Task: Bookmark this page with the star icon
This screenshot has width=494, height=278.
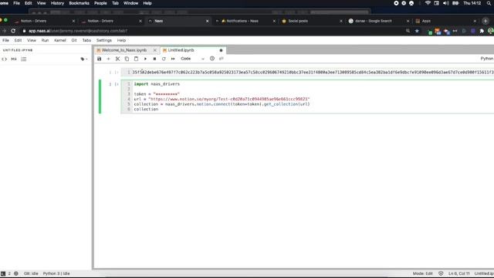Action: tap(417, 31)
